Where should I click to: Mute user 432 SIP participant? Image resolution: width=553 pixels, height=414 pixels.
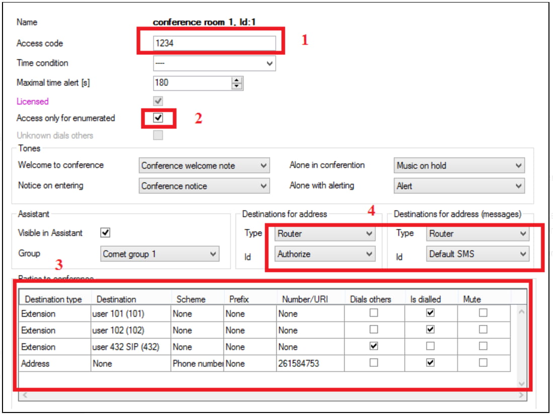coord(483,346)
